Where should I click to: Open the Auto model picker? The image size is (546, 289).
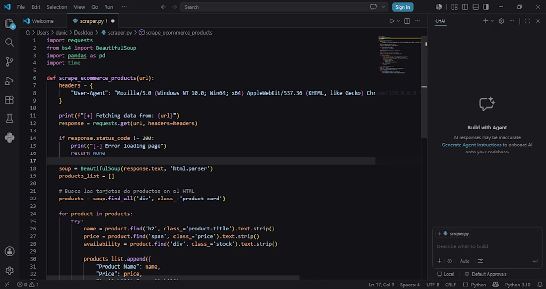(x=465, y=261)
